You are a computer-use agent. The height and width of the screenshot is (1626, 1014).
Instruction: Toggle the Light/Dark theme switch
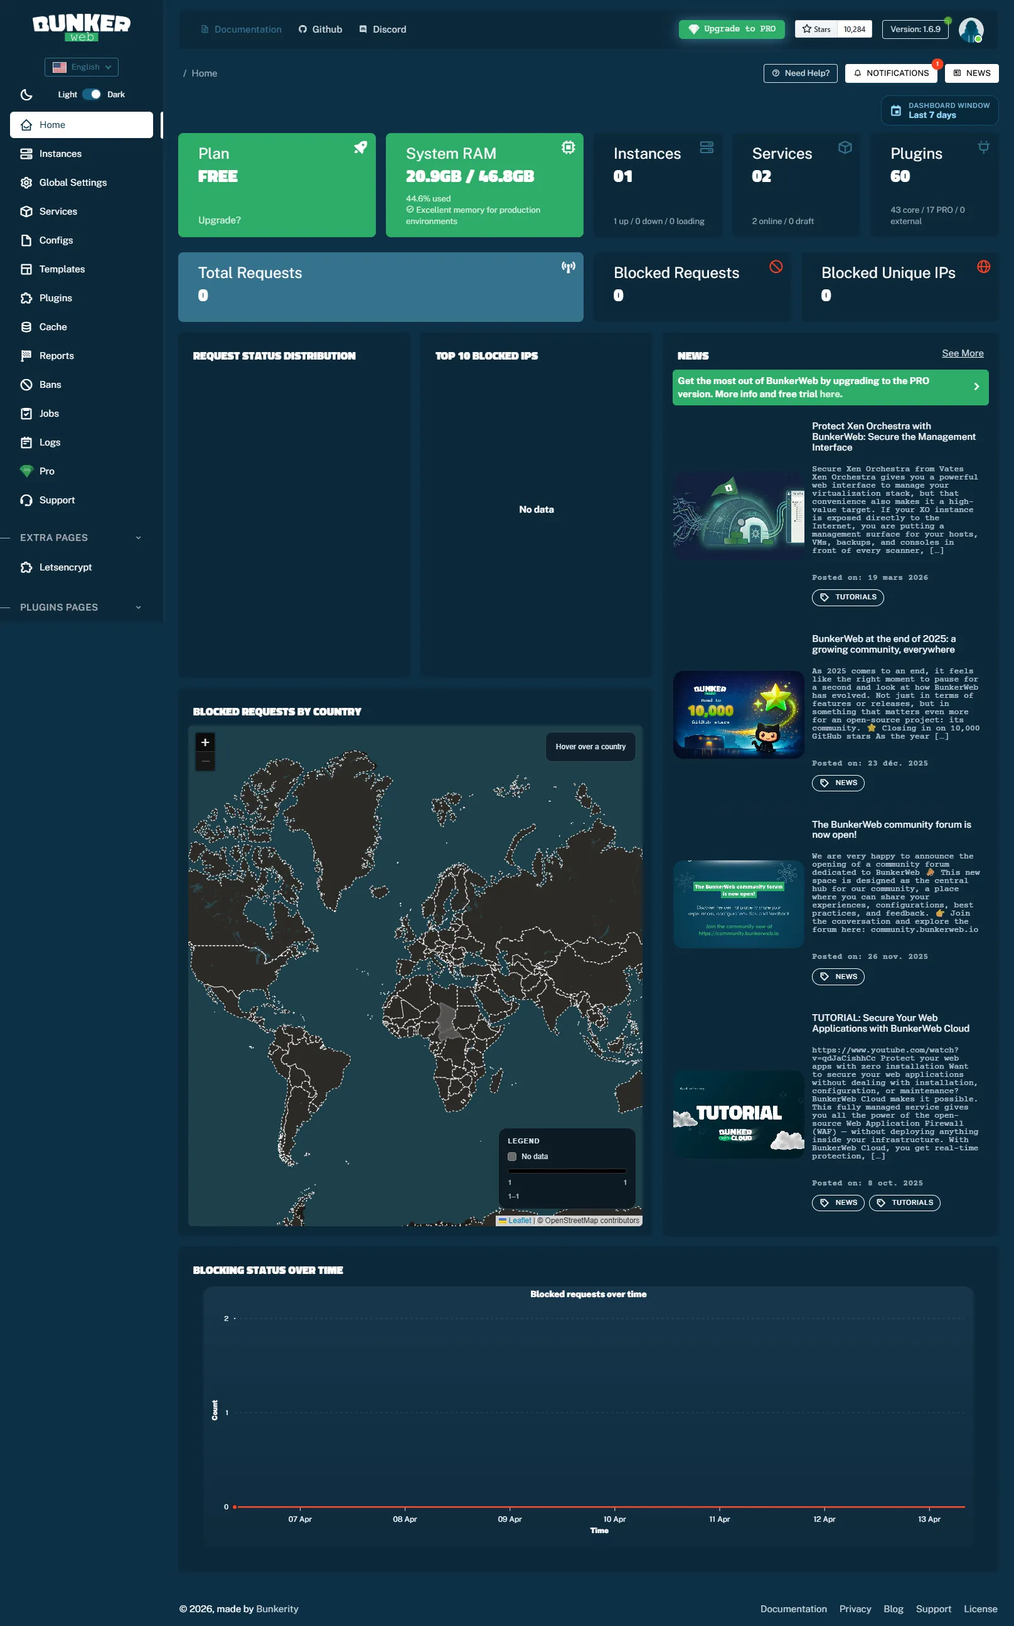point(92,95)
